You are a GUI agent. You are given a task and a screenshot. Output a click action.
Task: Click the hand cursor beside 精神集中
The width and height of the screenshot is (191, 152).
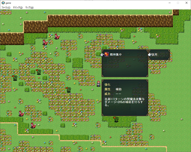102,55
